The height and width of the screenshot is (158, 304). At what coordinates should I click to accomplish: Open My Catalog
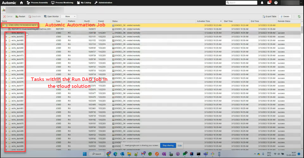84,3
